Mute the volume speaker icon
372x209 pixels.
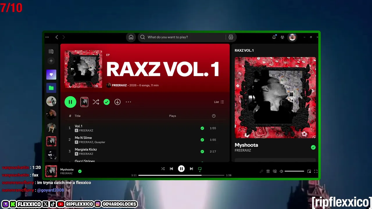click(281, 171)
